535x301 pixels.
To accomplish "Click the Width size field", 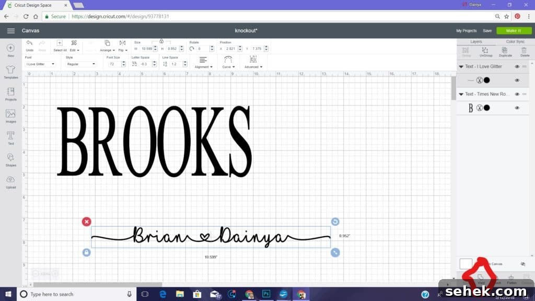I will tap(147, 49).
